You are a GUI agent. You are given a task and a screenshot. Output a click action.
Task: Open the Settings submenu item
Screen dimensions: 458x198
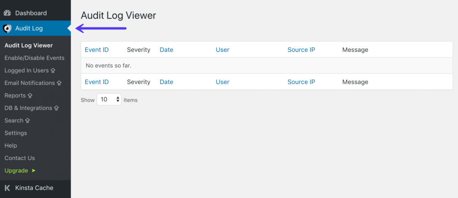click(x=16, y=133)
